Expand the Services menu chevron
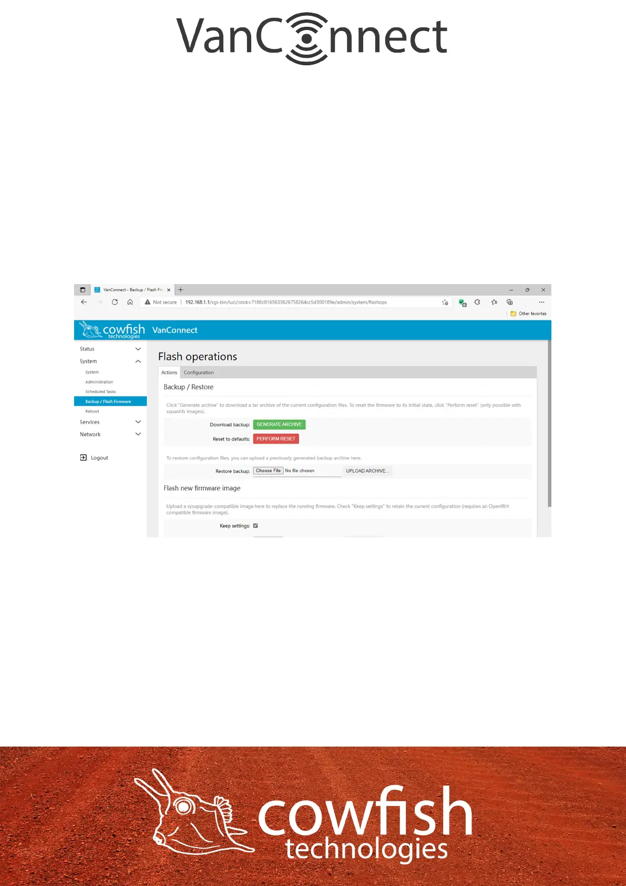 point(138,422)
